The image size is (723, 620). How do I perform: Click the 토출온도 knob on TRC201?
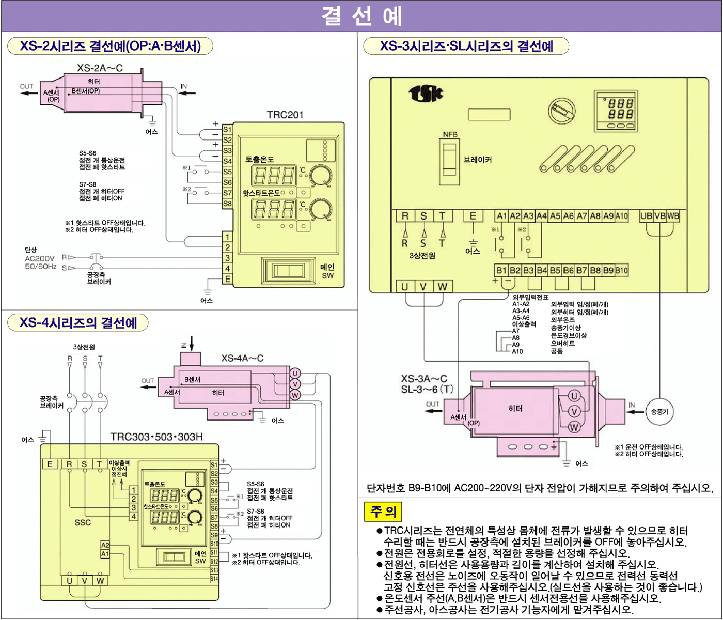pyautogui.click(x=320, y=176)
